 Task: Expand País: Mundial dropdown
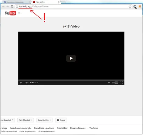26,120
